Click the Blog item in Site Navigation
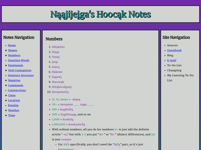The image size is (201, 150). click(x=170, y=55)
